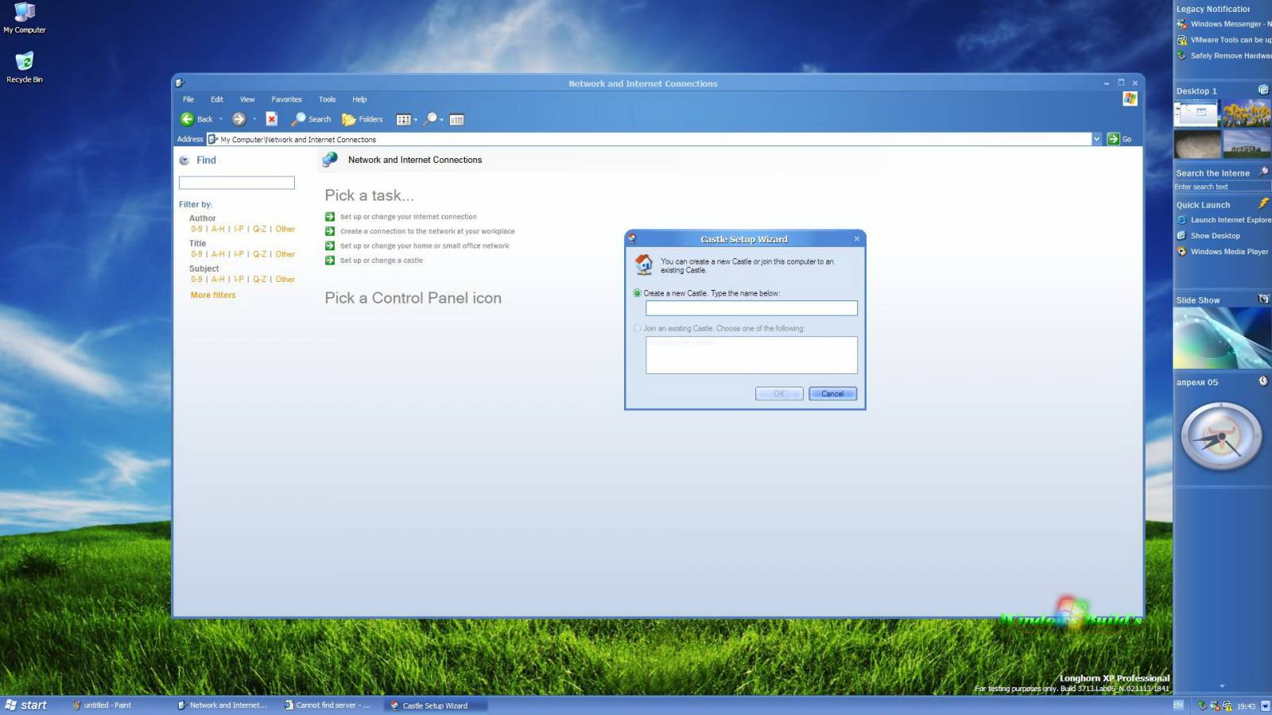1272x715 pixels.
Task: Click arrow icon for Internet connection task
Action: click(330, 217)
